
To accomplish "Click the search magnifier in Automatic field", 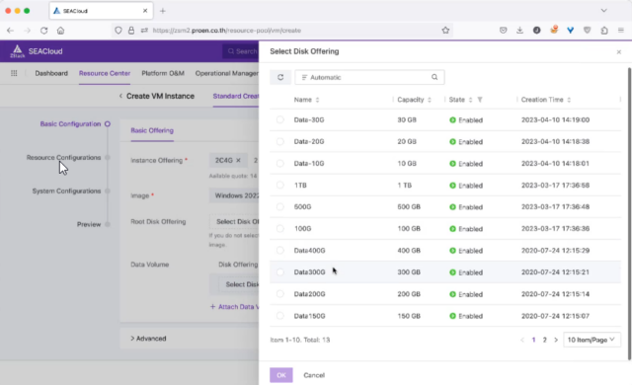I will coord(434,77).
